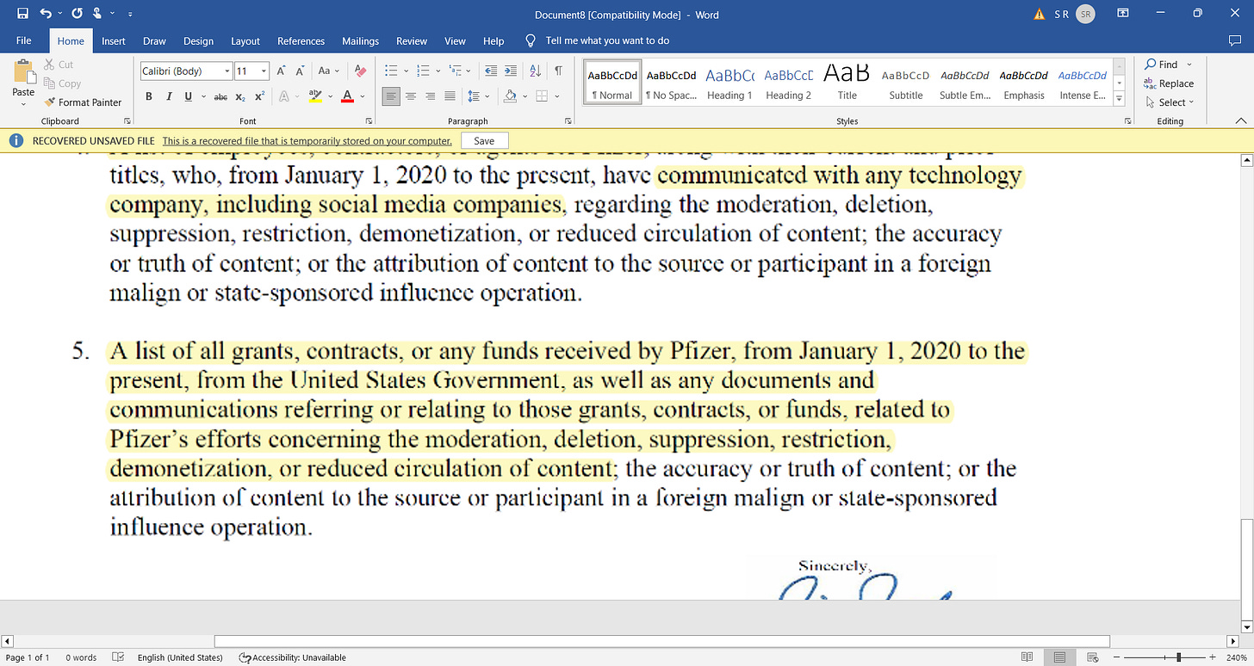This screenshot has height=666, width=1254.
Task: Click the 240% zoom level
Action: (1235, 657)
